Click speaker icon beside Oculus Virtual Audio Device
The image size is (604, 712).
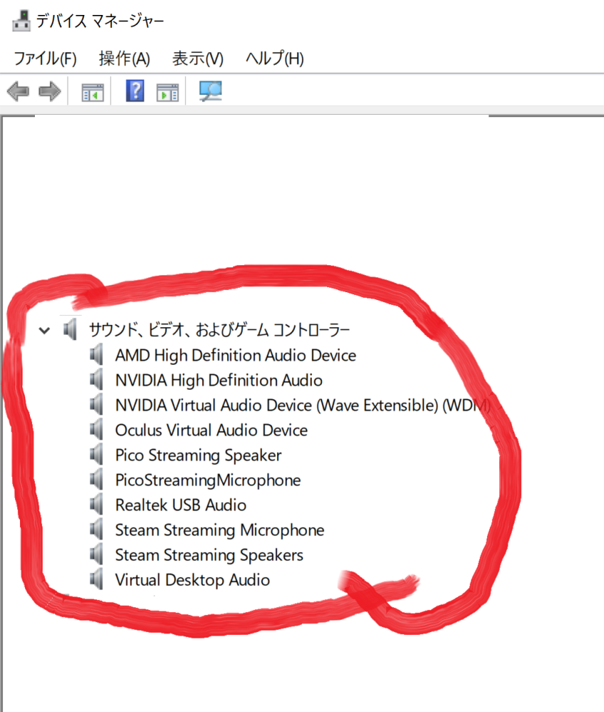click(96, 430)
